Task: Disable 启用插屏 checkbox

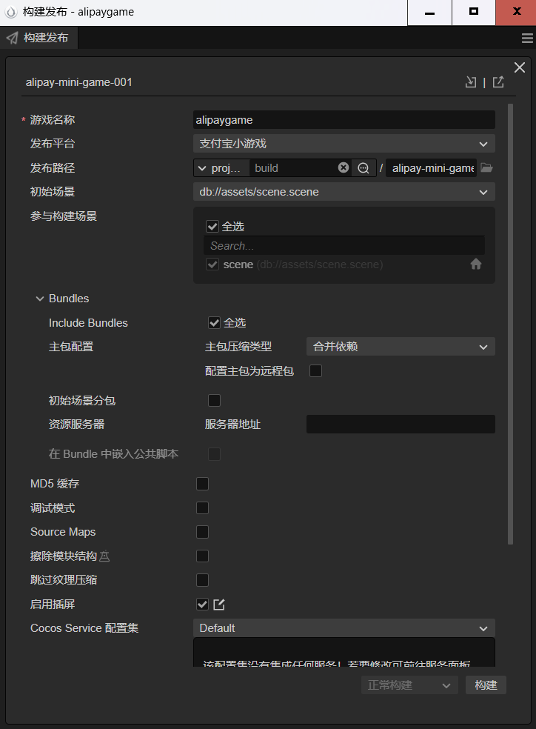Action: click(x=203, y=604)
